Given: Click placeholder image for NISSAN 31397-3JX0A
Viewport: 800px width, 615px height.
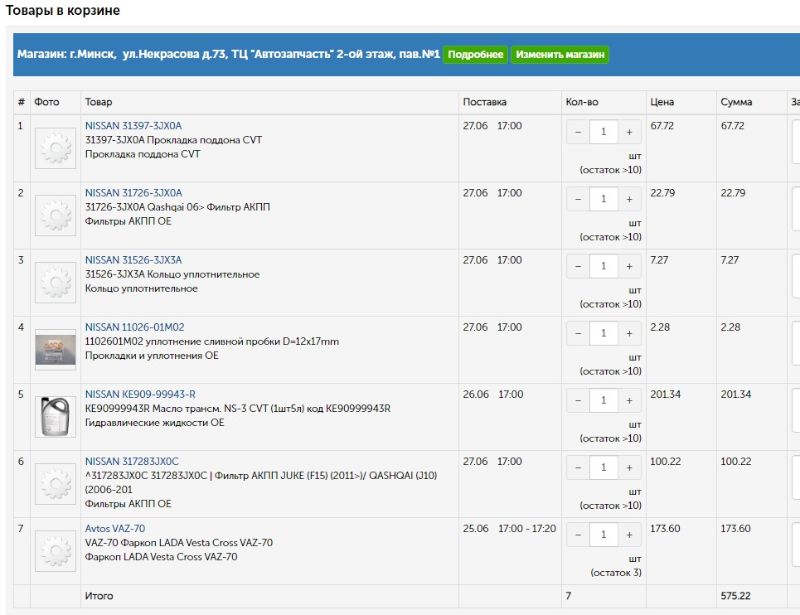Looking at the screenshot, I should click(56, 148).
